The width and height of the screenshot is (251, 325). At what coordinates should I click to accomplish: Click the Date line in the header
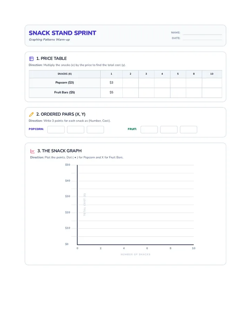202,38
